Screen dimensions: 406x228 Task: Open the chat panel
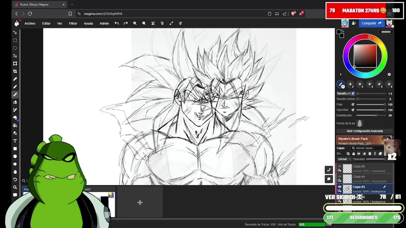(329, 179)
